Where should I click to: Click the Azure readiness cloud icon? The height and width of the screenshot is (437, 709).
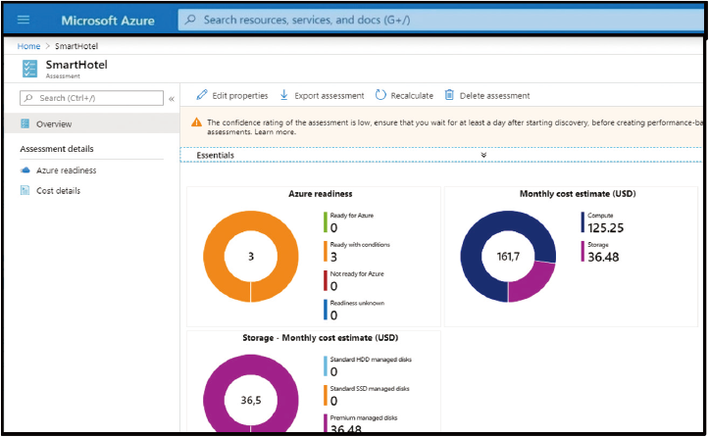pos(25,170)
